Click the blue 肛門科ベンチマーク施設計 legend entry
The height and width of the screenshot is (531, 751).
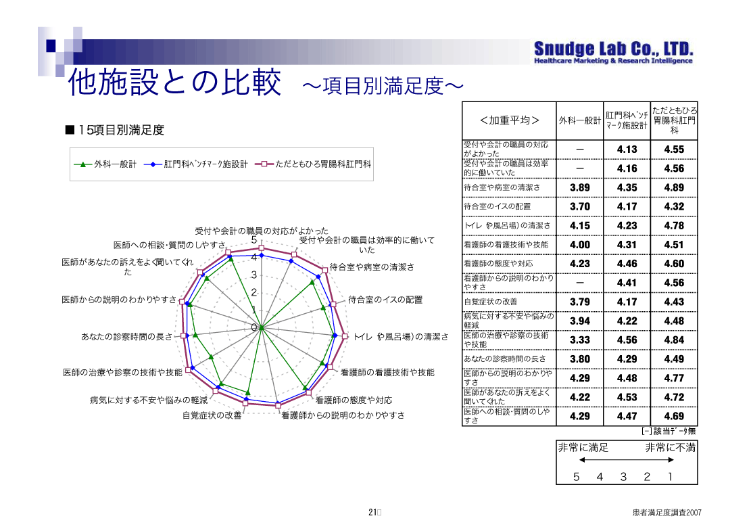pos(196,164)
